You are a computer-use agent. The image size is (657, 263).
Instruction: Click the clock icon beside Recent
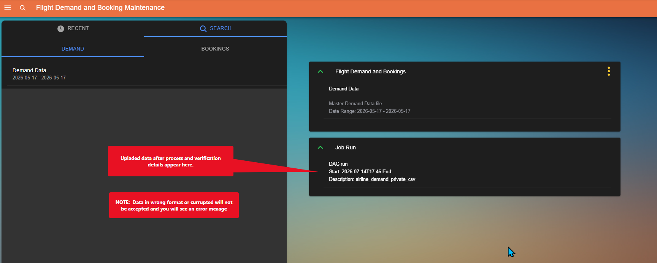[x=61, y=29]
